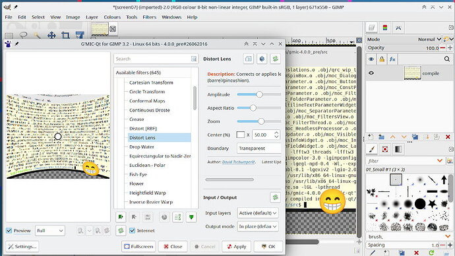Click the Input / Output reset icon
This screenshot has height=256, width=455.
click(x=275, y=197)
